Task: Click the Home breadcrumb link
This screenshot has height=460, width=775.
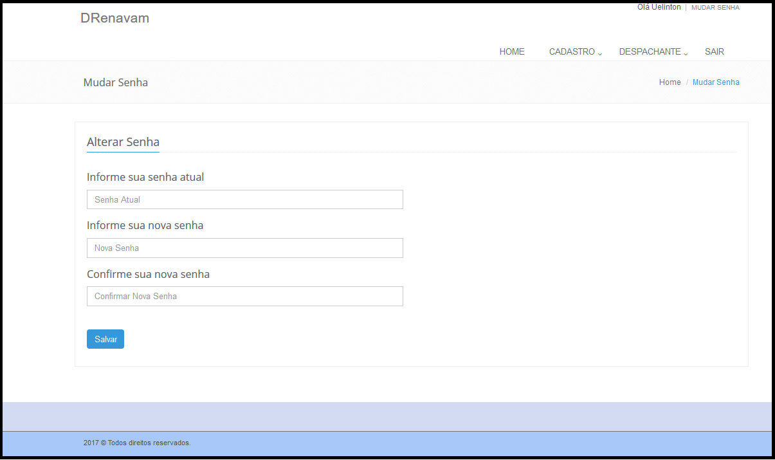Action: [670, 82]
